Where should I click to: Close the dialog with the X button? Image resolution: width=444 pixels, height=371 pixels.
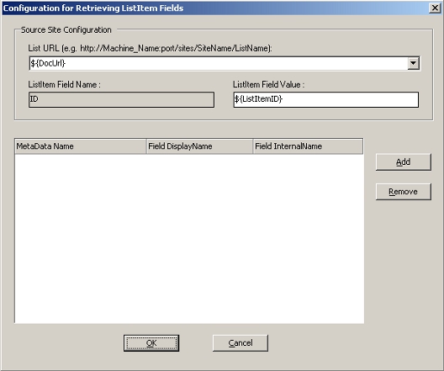pyautogui.click(x=435, y=8)
